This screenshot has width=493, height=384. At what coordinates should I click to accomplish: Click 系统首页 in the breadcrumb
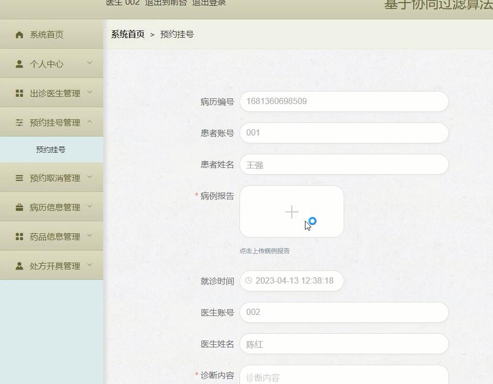click(128, 34)
